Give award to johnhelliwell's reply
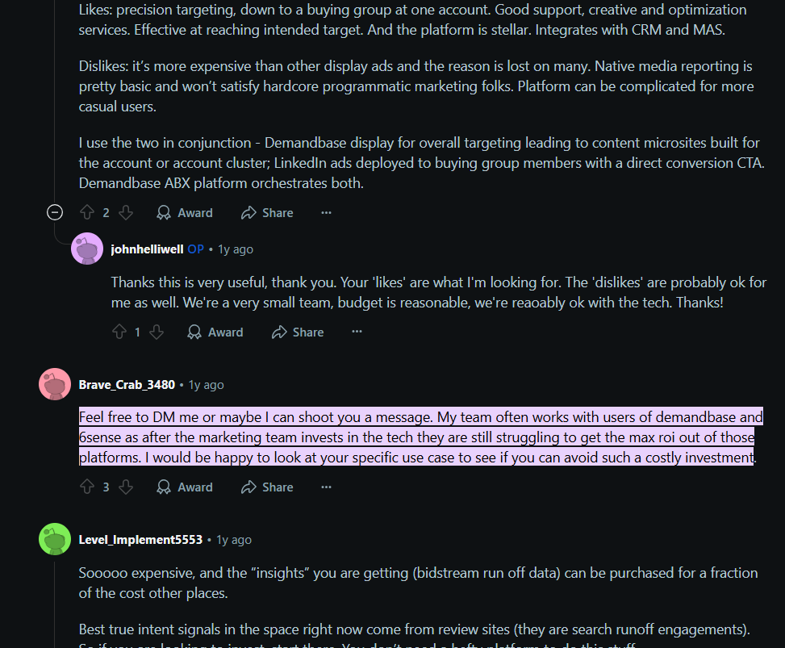Image resolution: width=785 pixels, height=648 pixels. click(215, 332)
